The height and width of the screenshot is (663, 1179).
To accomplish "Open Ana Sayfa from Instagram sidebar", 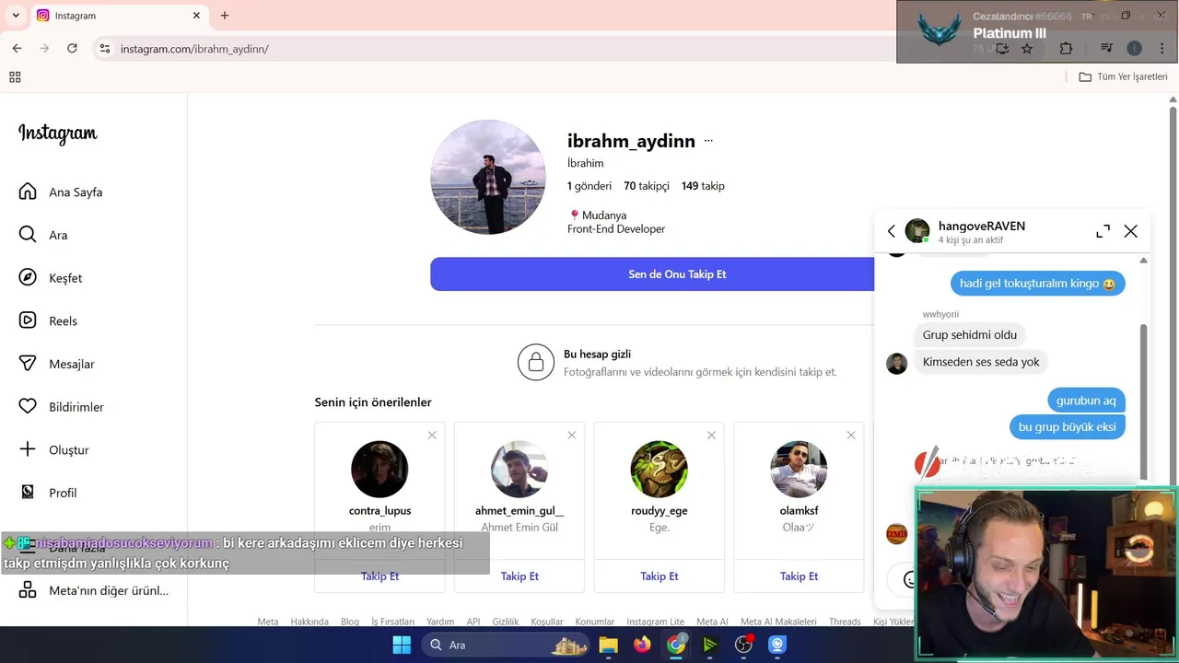I will pos(61,192).
